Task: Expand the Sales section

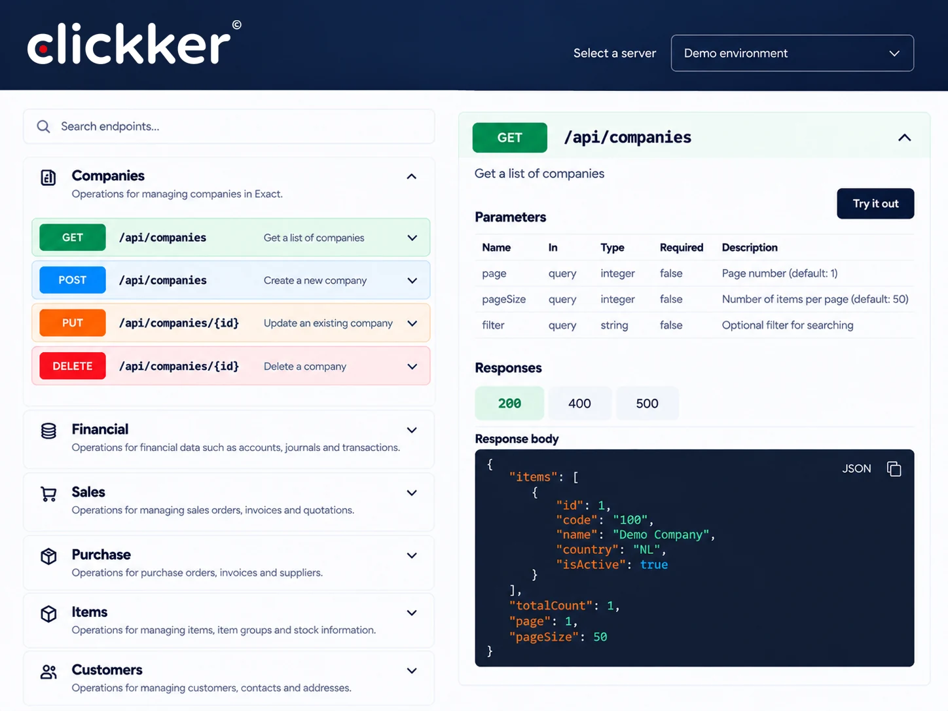Action: (x=412, y=493)
